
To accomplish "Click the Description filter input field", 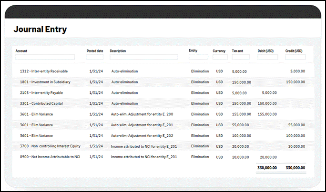I will (143, 57).
